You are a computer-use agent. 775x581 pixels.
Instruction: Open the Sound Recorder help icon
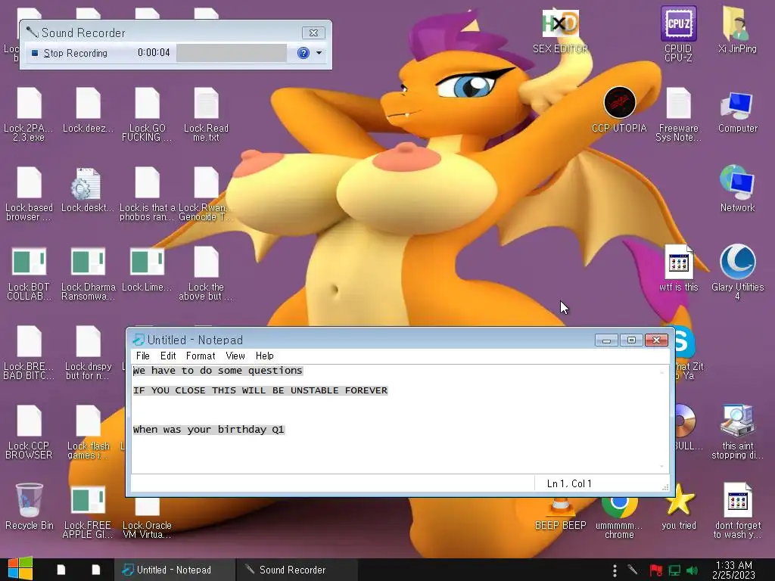[x=303, y=53]
